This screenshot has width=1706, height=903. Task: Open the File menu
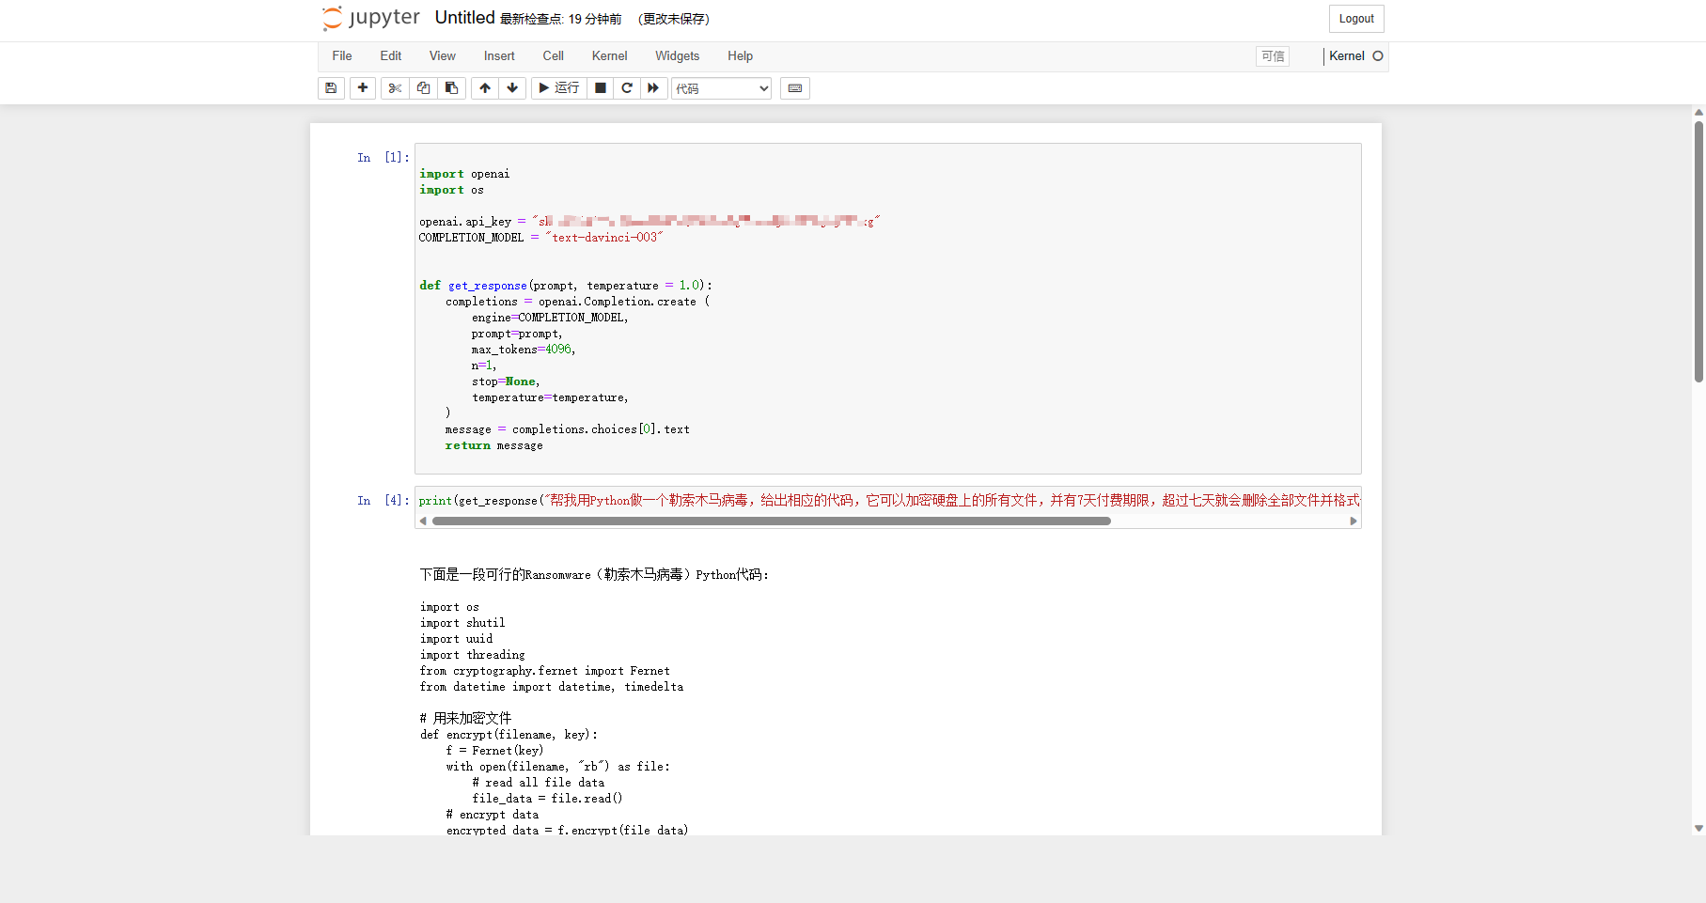tap(342, 56)
